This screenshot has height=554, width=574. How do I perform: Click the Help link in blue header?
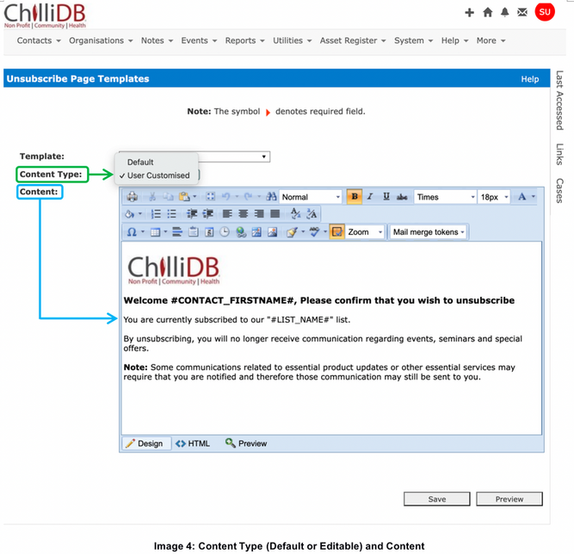click(530, 79)
